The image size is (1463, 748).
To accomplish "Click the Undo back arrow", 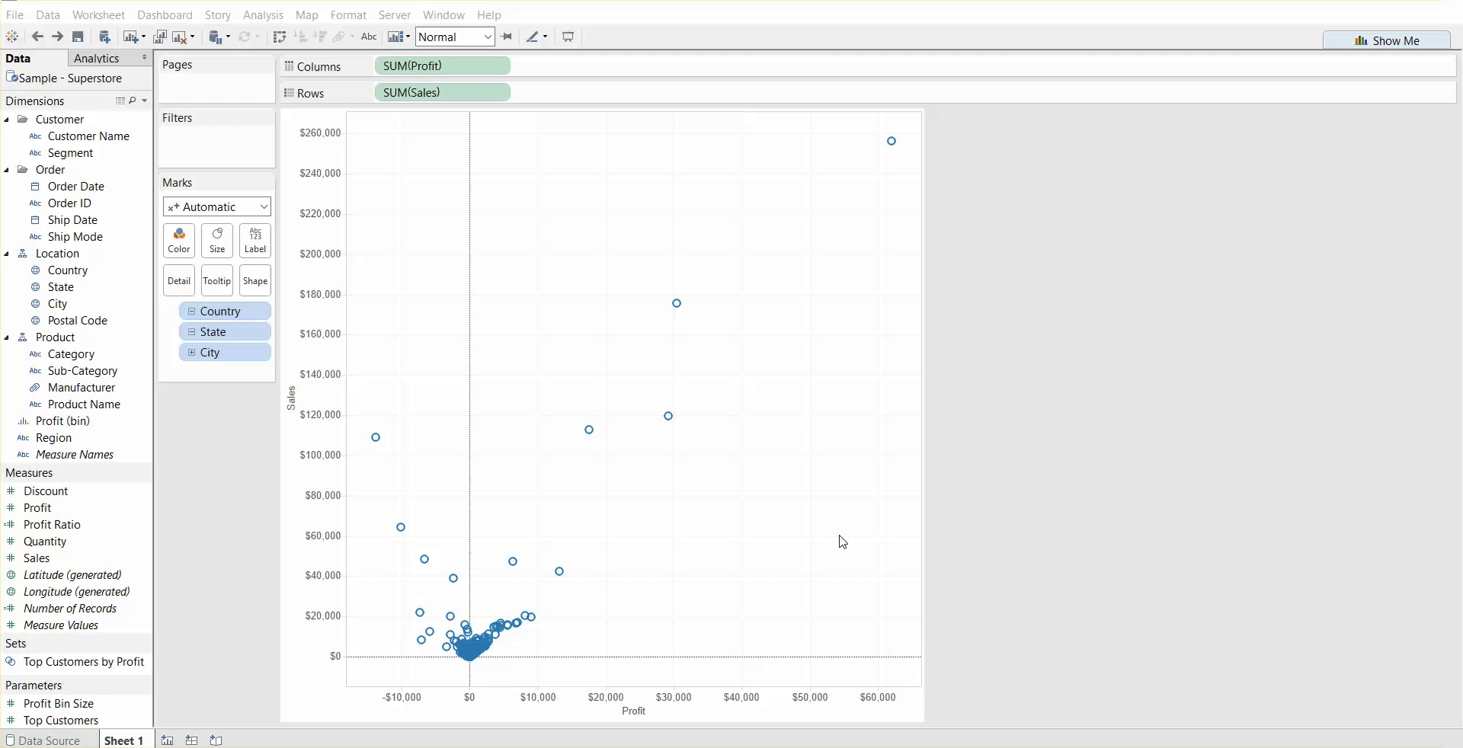I will pos(37,37).
